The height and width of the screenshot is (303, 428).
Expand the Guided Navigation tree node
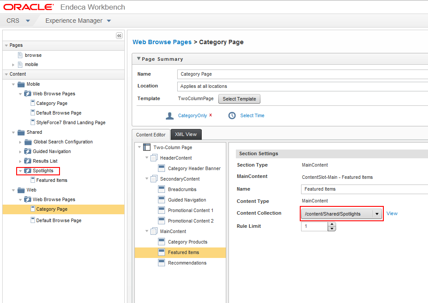[x=20, y=152]
